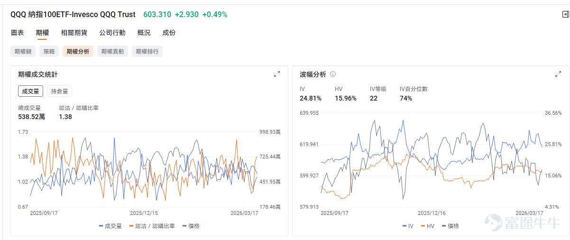Open the 概況 tab
This screenshot has width=570, height=240.
(144, 33)
